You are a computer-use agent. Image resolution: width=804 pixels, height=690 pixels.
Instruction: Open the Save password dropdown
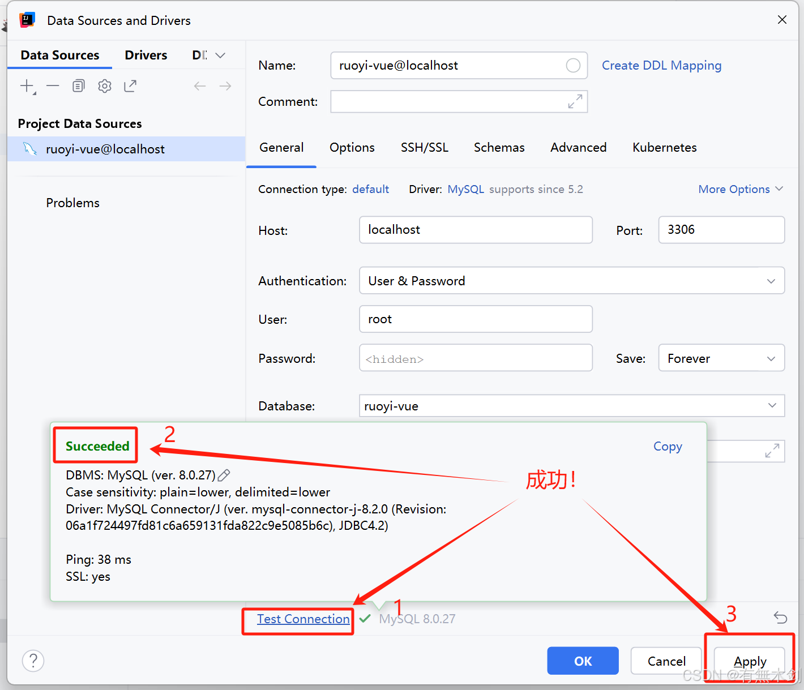pyautogui.click(x=721, y=358)
